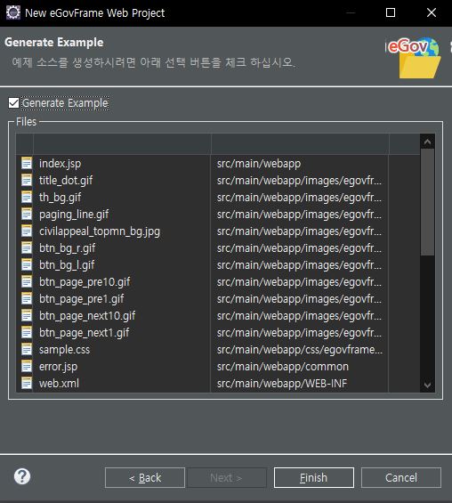Click the file icon beside sample.css
The width and height of the screenshot is (452, 503).
(27, 349)
